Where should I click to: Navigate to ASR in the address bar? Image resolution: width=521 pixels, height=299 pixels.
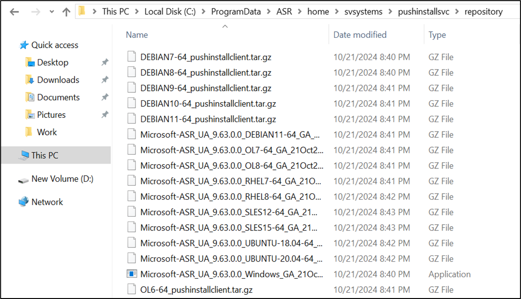tap(284, 12)
